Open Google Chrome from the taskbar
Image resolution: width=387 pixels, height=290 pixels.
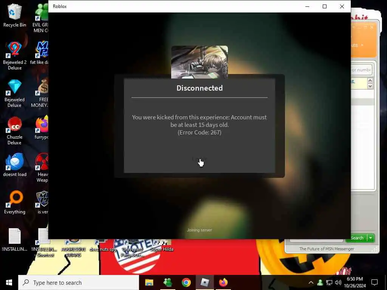coord(186,282)
